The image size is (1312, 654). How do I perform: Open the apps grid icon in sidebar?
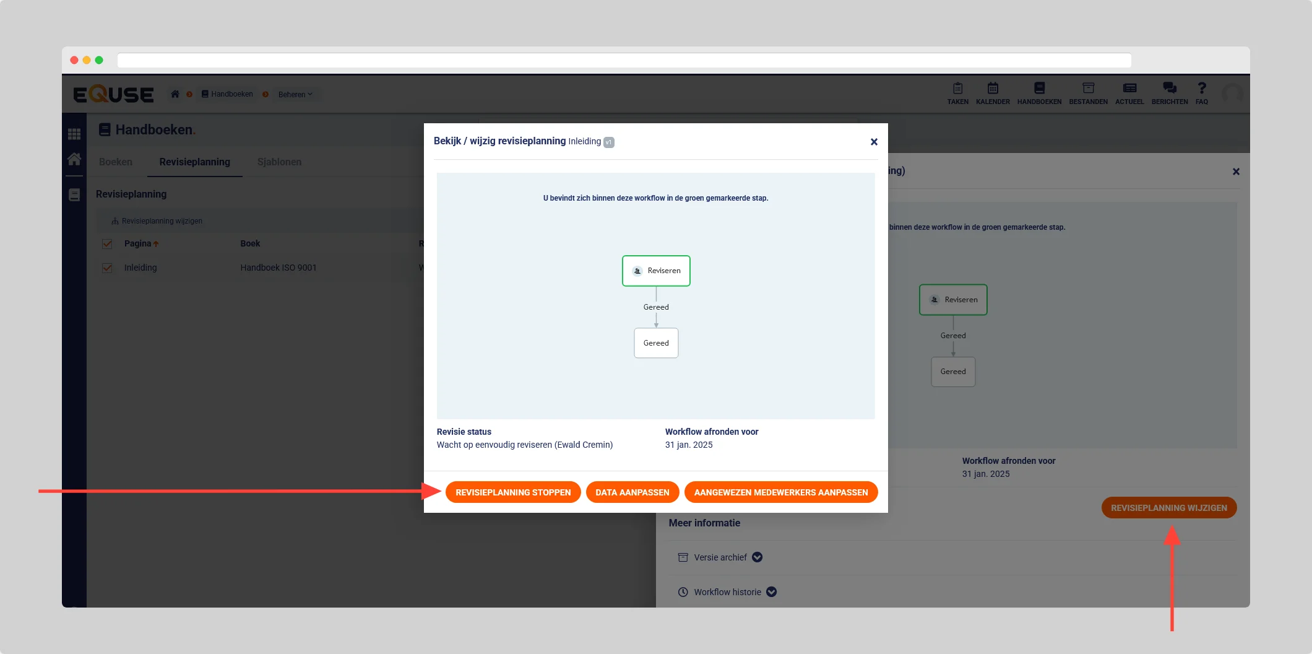(x=74, y=134)
